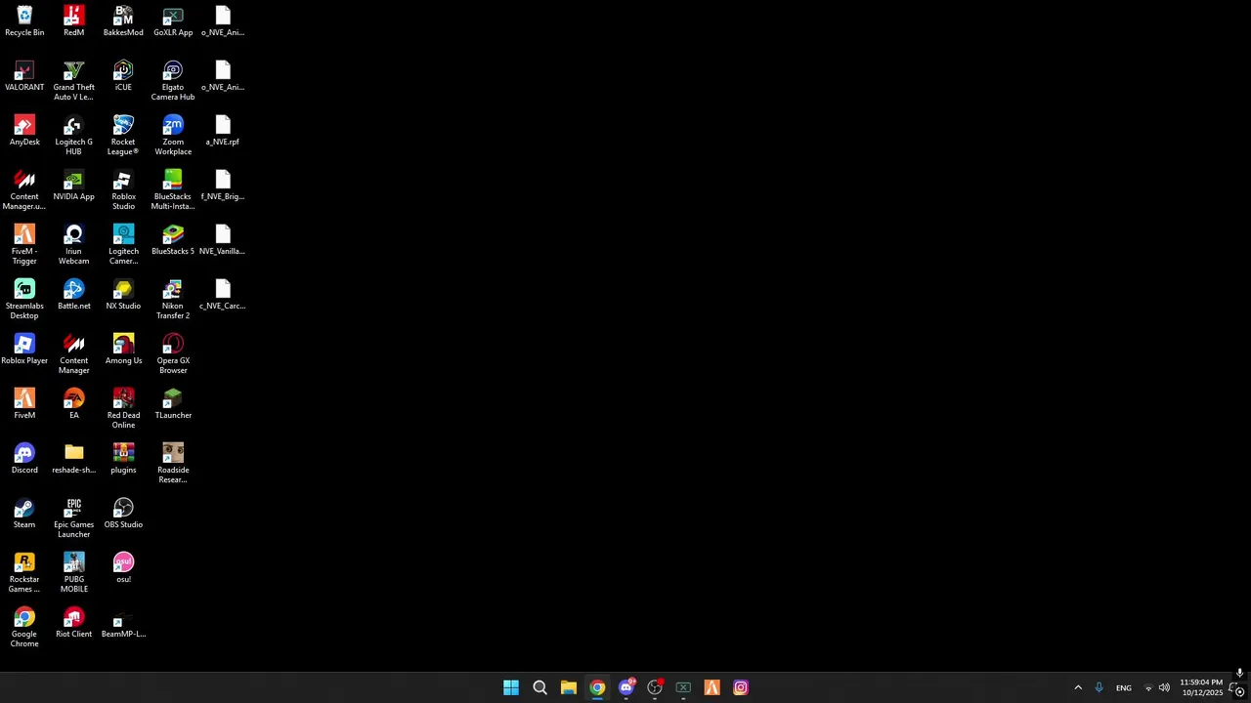Select the Among Us desktop shortcut
Image resolution: width=1251 pixels, height=703 pixels.
[x=123, y=350]
